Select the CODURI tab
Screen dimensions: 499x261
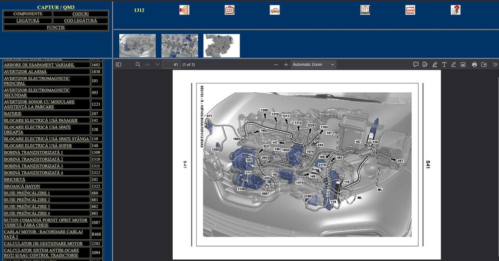click(80, 14)
